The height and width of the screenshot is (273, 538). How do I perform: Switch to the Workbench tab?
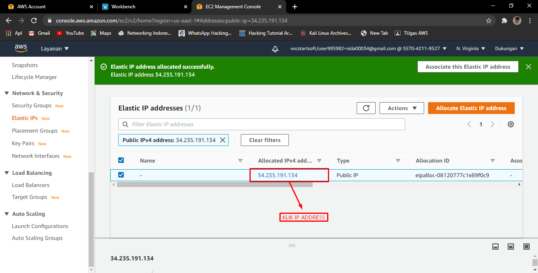coord(144,7)
